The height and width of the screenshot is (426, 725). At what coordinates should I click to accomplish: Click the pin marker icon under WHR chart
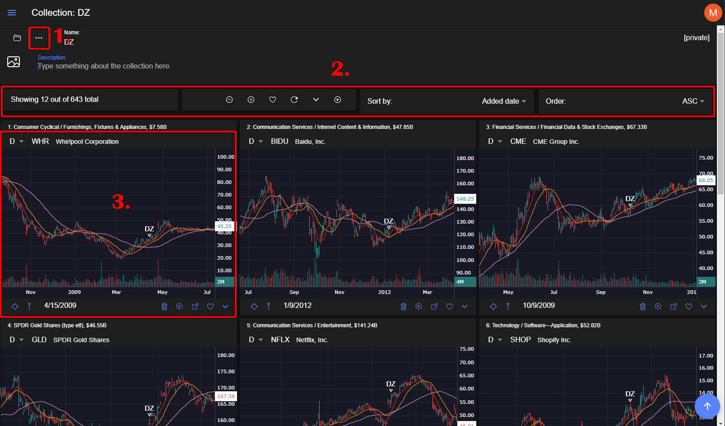(29, 307)
